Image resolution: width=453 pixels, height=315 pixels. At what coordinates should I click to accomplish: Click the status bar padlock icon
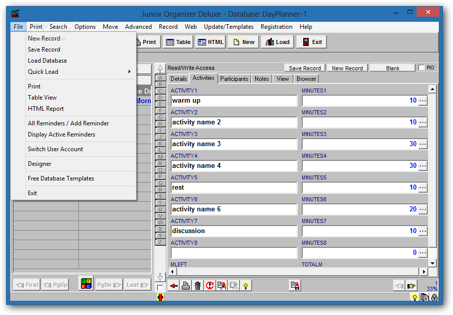[434, 297]
